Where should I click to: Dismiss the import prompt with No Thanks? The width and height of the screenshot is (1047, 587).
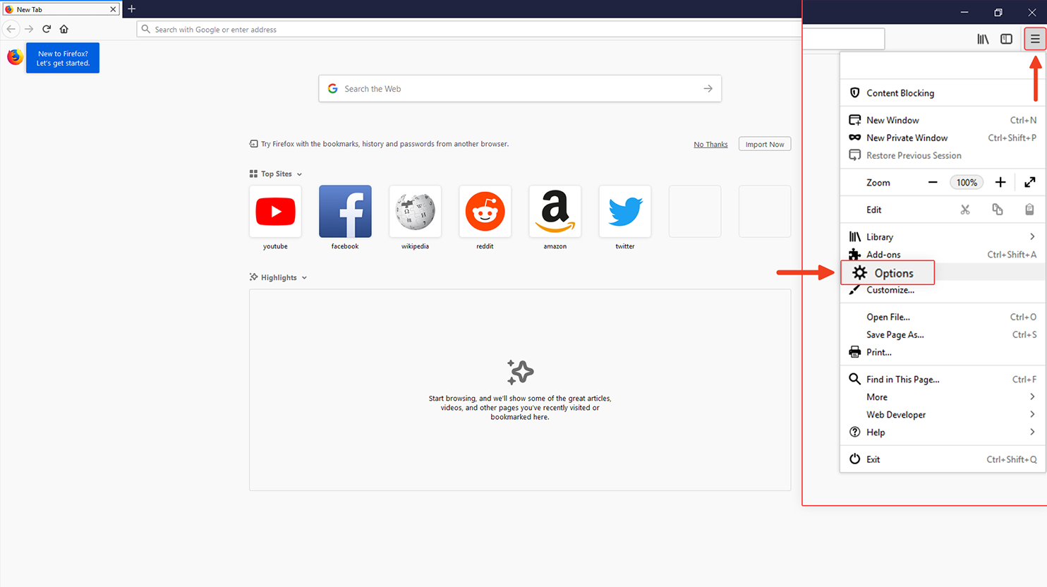click(x=710, y=144)
